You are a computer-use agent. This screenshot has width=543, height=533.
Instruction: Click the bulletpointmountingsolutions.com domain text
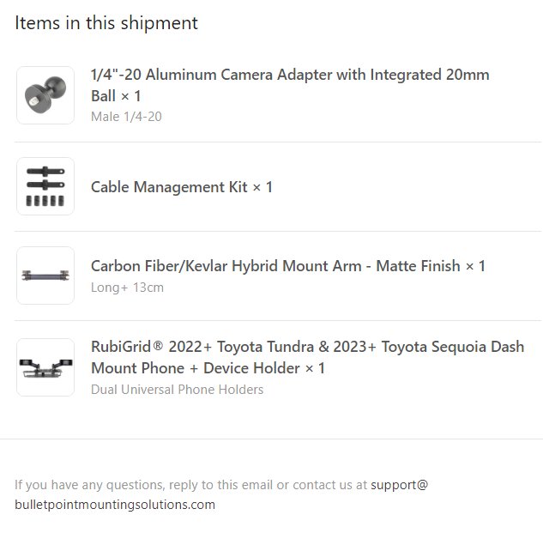coord(115,504)
